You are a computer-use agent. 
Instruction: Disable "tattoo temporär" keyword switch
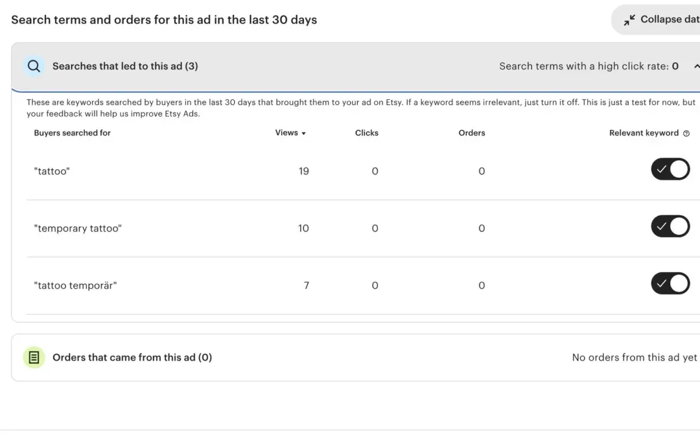point(670,283)
